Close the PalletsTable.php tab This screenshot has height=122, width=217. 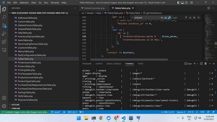(133, 8)
